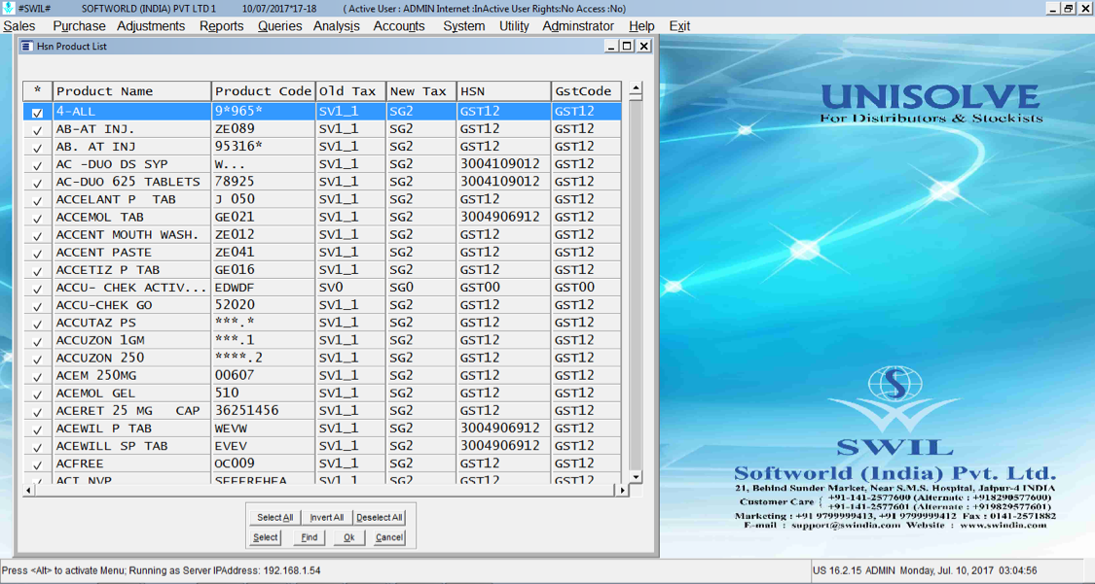Click the vertical scrollbar up arrow
This screenshot has height=584, width=1095.
[636, 89]
